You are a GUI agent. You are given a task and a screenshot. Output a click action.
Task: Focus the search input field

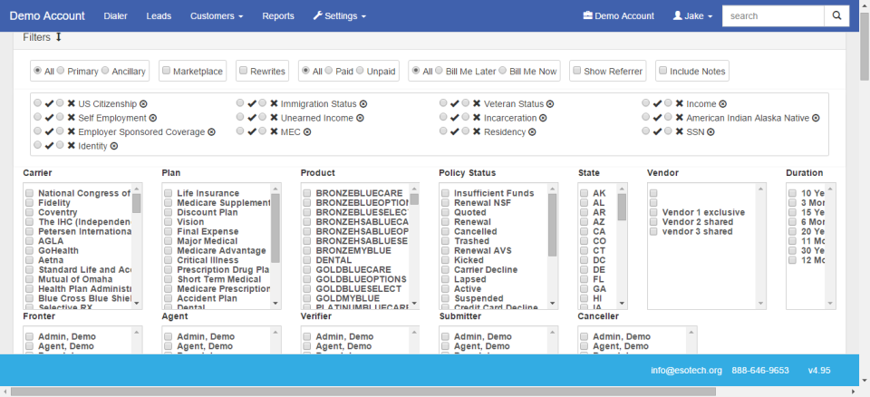[x=773, y=16]
